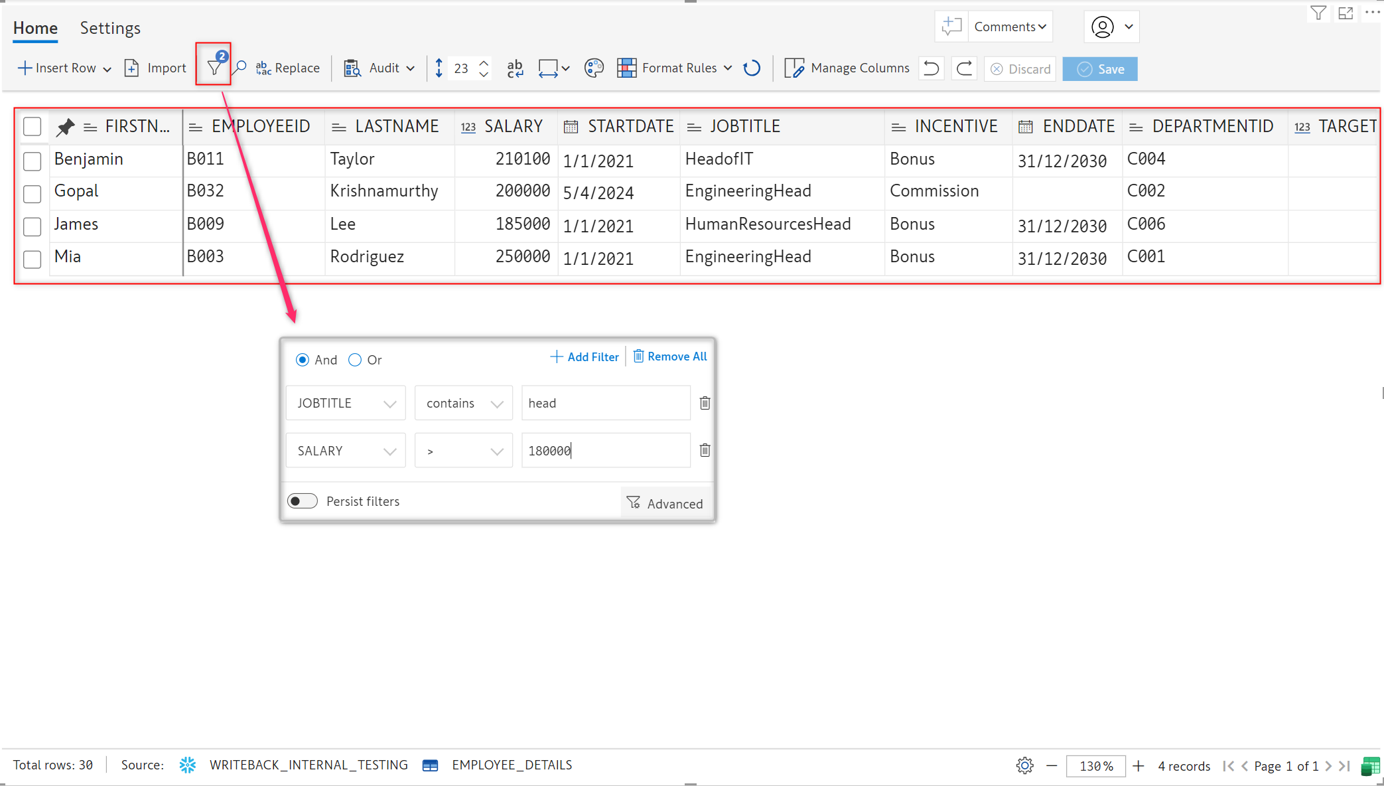Switch to the Settings tab

(110, 28)
